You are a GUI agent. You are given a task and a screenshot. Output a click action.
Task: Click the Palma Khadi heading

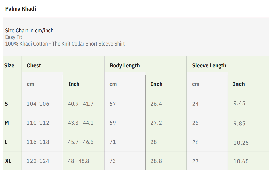tap(20, 9)
